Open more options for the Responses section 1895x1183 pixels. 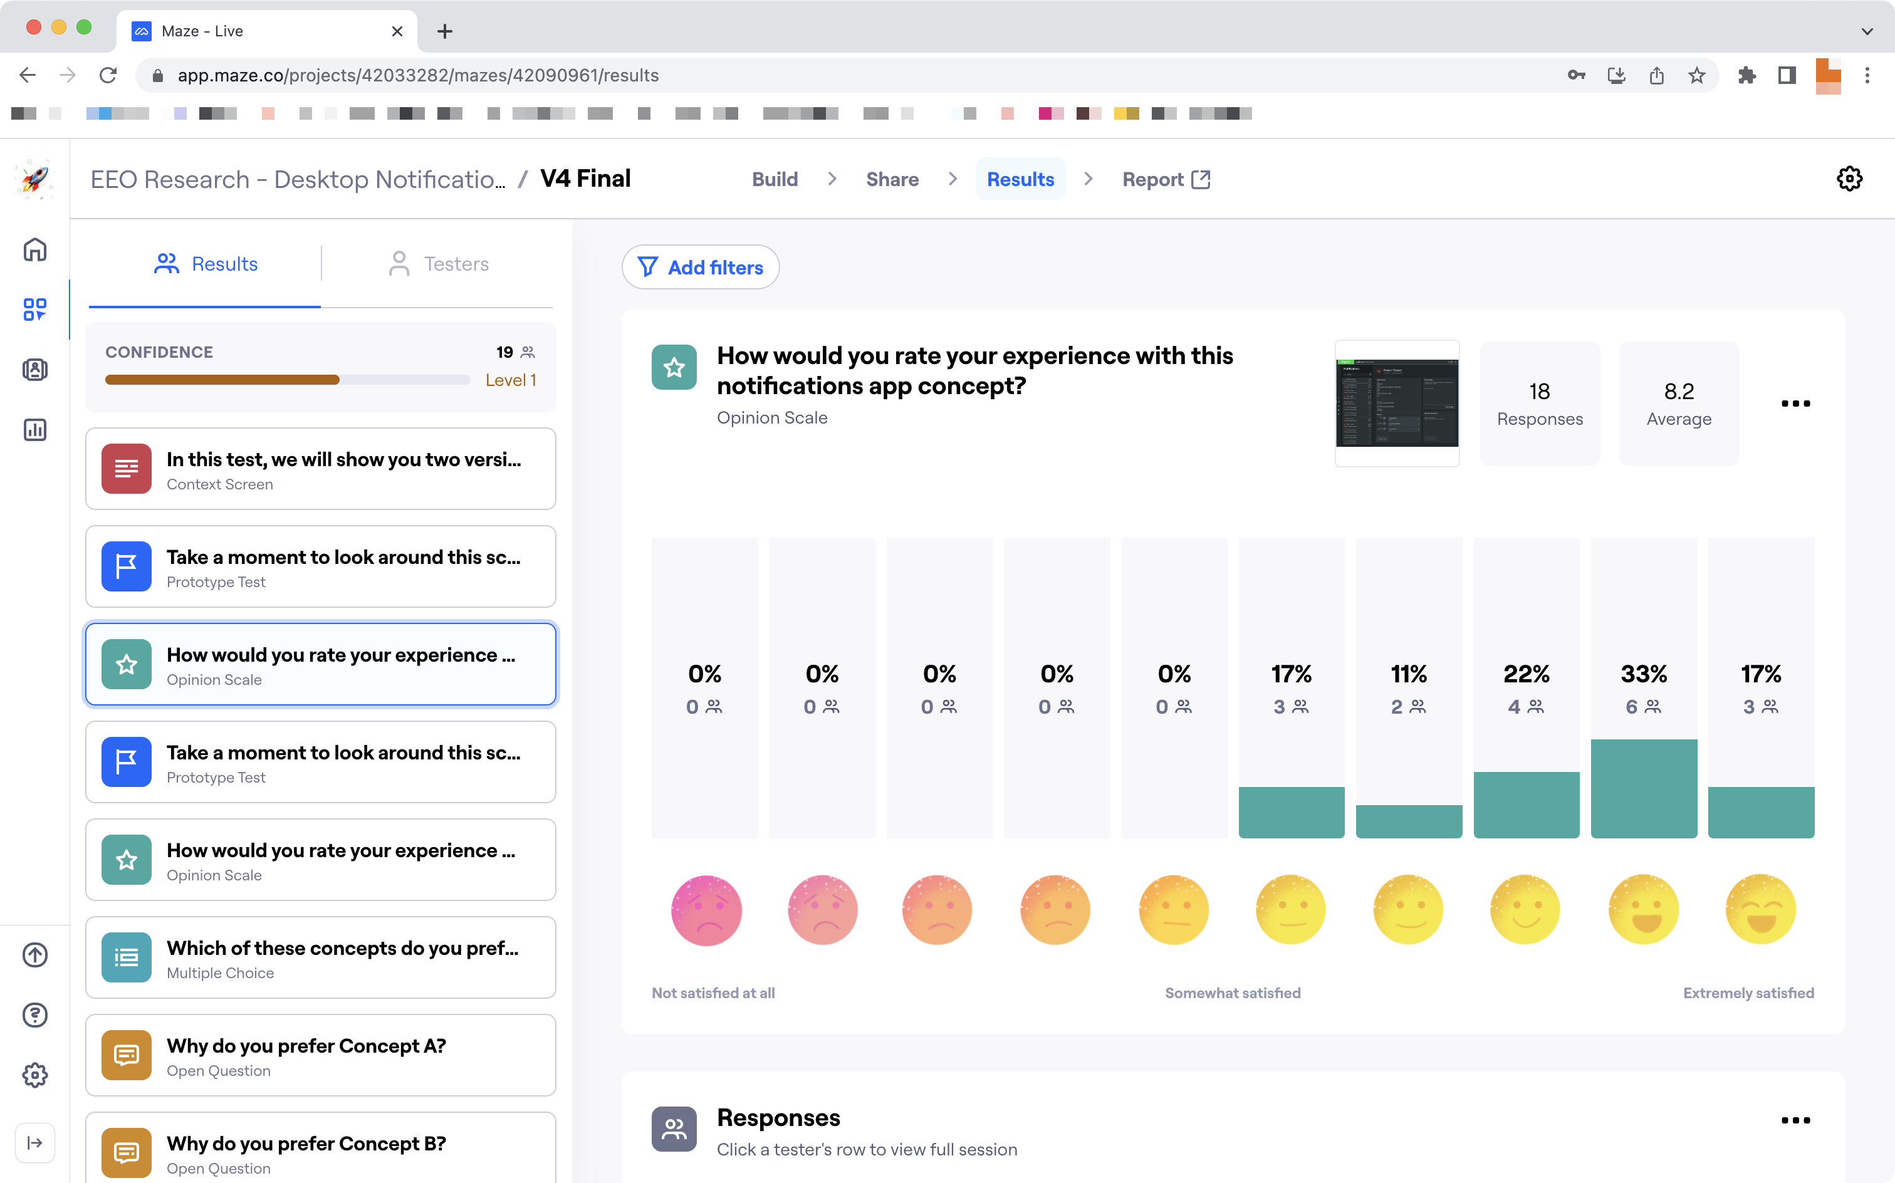(1795, 1120)
